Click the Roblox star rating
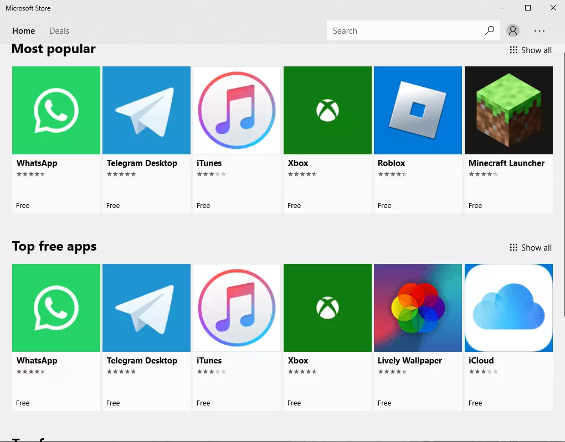Image resolution: width=565 pixels, height=442 pixels. pyautogui.click(x=392, y=174)
